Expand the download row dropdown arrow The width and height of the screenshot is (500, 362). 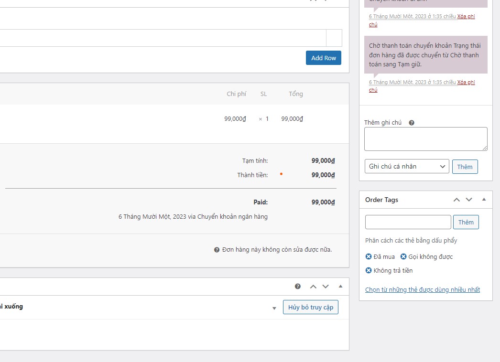click(274, 308)
